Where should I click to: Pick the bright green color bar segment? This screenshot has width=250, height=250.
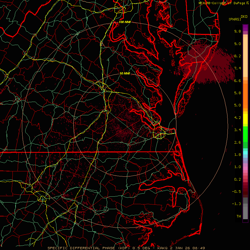(x=245, y=135)
